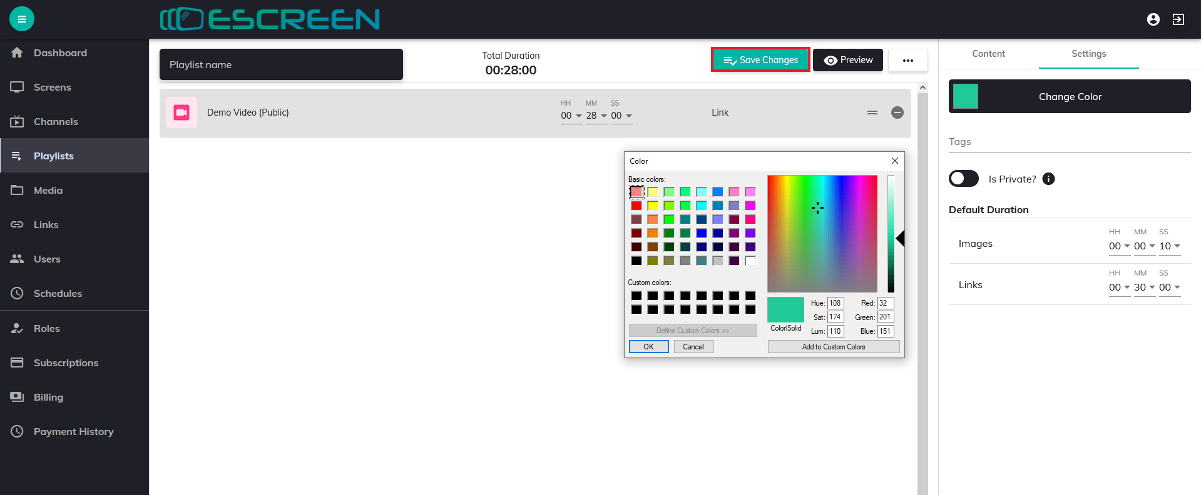Toggle the Is Private switch
This screenshot has height=495, width=1201.
964,179
